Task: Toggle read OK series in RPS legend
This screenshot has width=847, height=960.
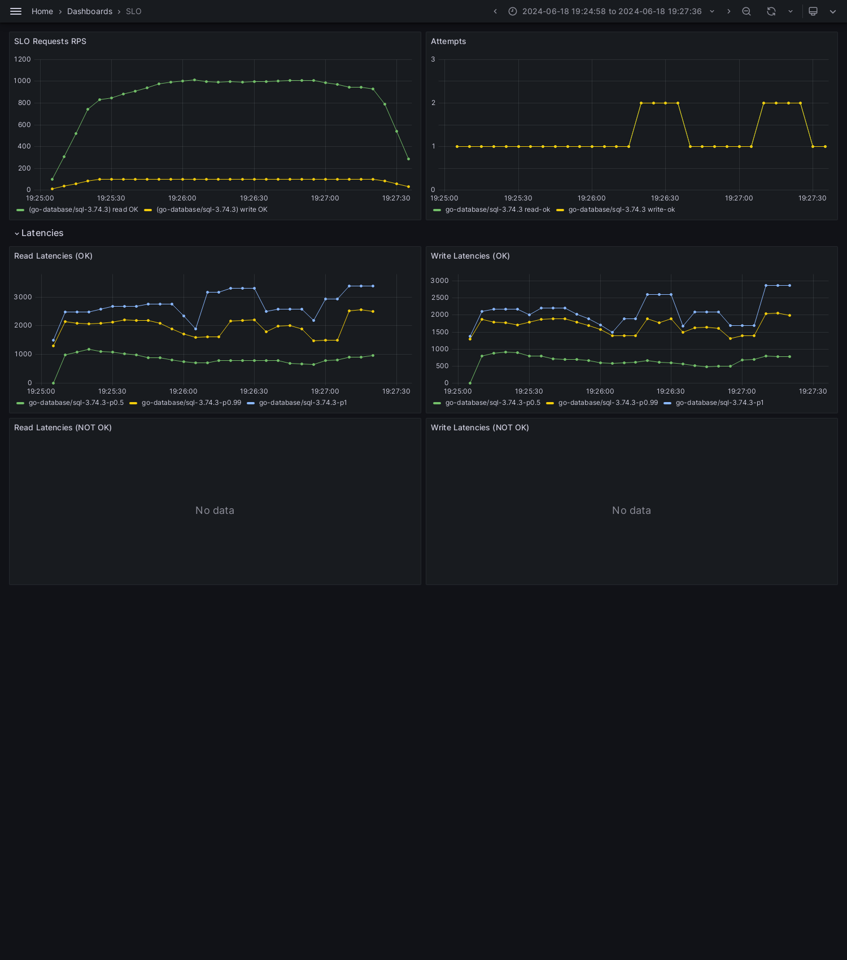Action: point(84,210)
